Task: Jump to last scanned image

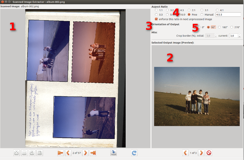Action: 93,153
